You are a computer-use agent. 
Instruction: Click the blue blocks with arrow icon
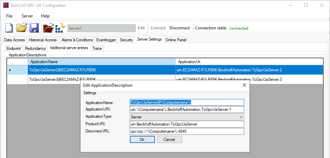(x=60, y=28)
